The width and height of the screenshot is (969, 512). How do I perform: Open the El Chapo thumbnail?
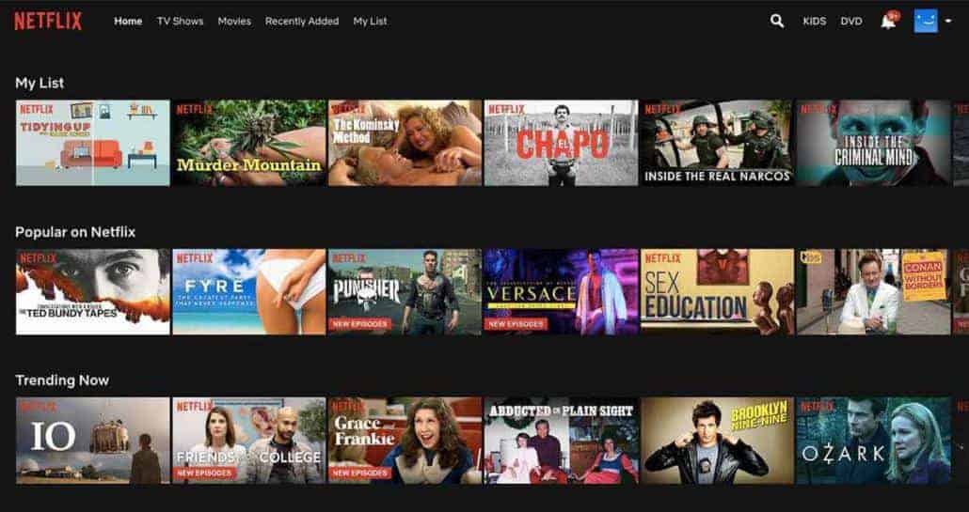[x=561, y=143]
